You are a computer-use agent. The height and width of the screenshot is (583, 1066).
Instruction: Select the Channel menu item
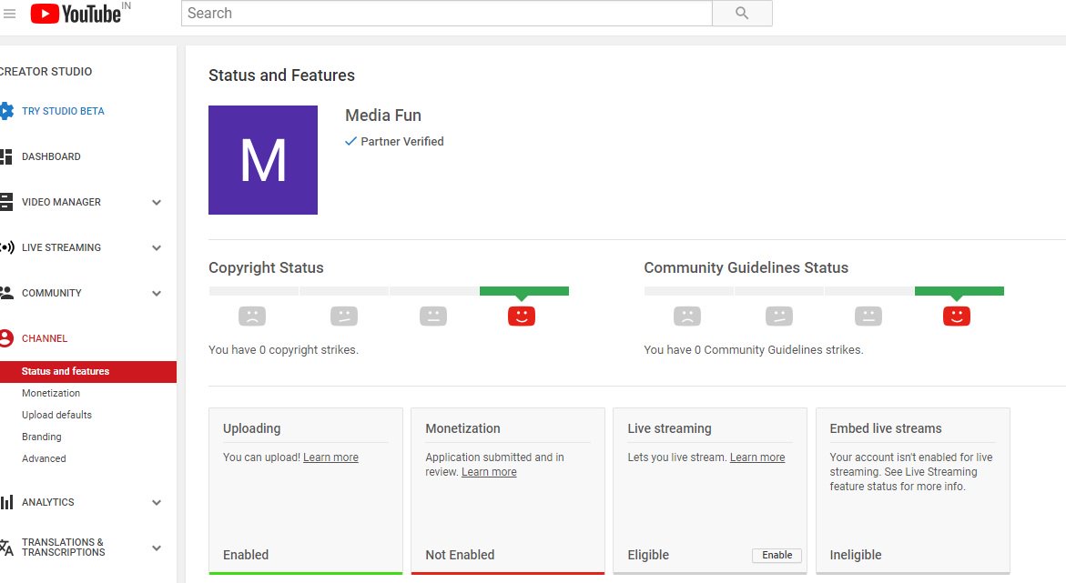(x=45, y=338)
